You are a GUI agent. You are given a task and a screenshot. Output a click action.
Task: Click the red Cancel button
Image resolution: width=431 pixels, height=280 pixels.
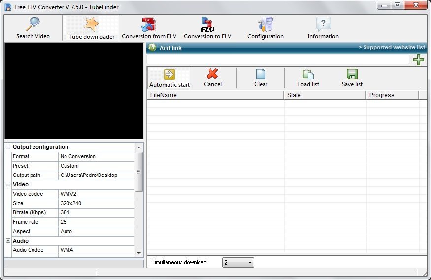[213, 78]
